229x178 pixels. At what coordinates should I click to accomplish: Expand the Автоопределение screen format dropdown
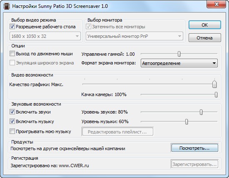tap(179, 63)
